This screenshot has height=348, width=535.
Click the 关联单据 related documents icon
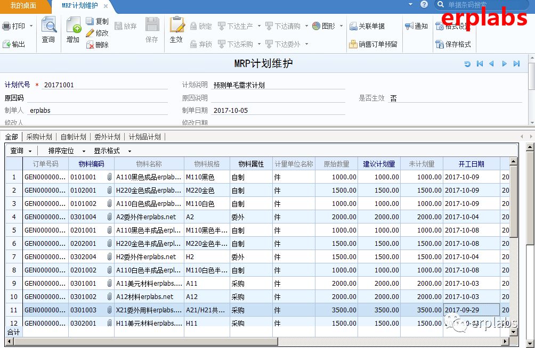point(353,26)
